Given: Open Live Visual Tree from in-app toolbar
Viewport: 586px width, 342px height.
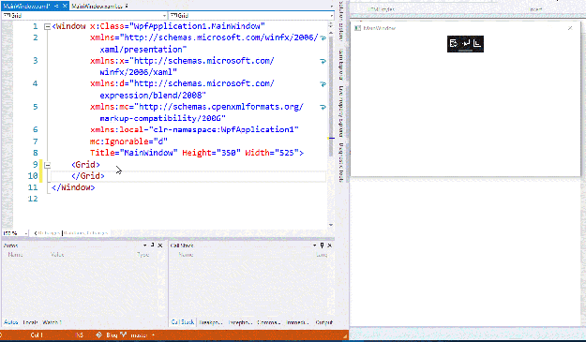Looking at the screenshot, I should 453,44.
